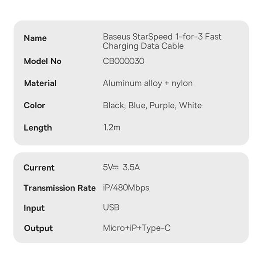This screenshot has width=262, height=262.
Task: Click the "Material" label
Action: tap(40, 83)
